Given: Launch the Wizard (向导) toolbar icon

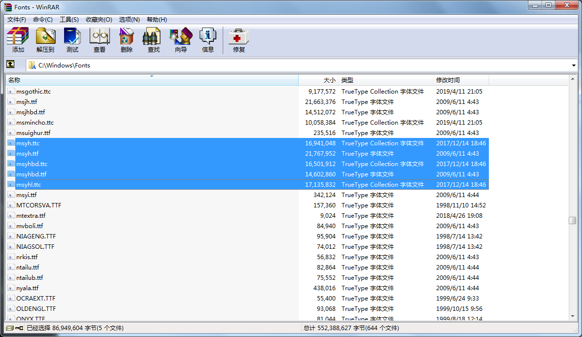Looking at the screenshot, I should tap(181, 40).
